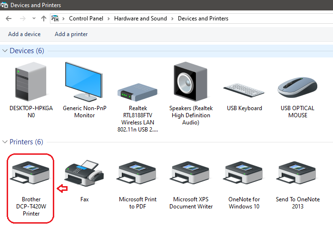Select the Microsoft XPS Document Writer icon
The height and width of the screenshot is (226, 333).
click(190, 172)
